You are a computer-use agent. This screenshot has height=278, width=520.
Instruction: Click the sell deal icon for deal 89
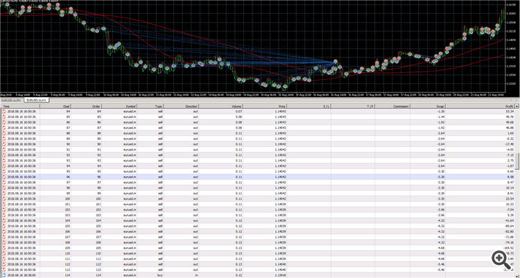[x=4, y=139]
